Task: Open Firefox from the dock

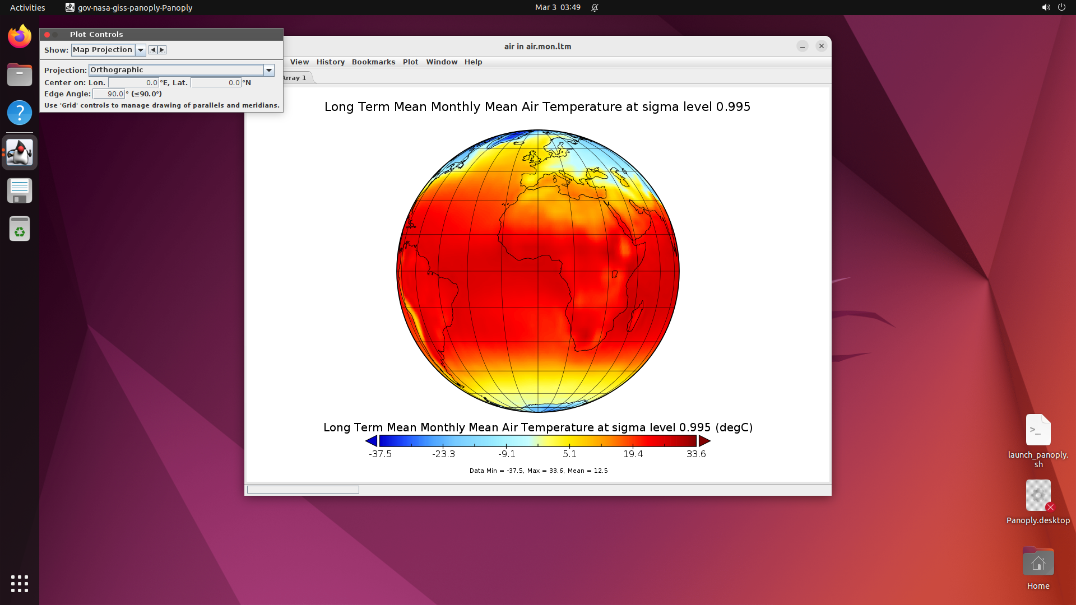Action: coord(20,37)
